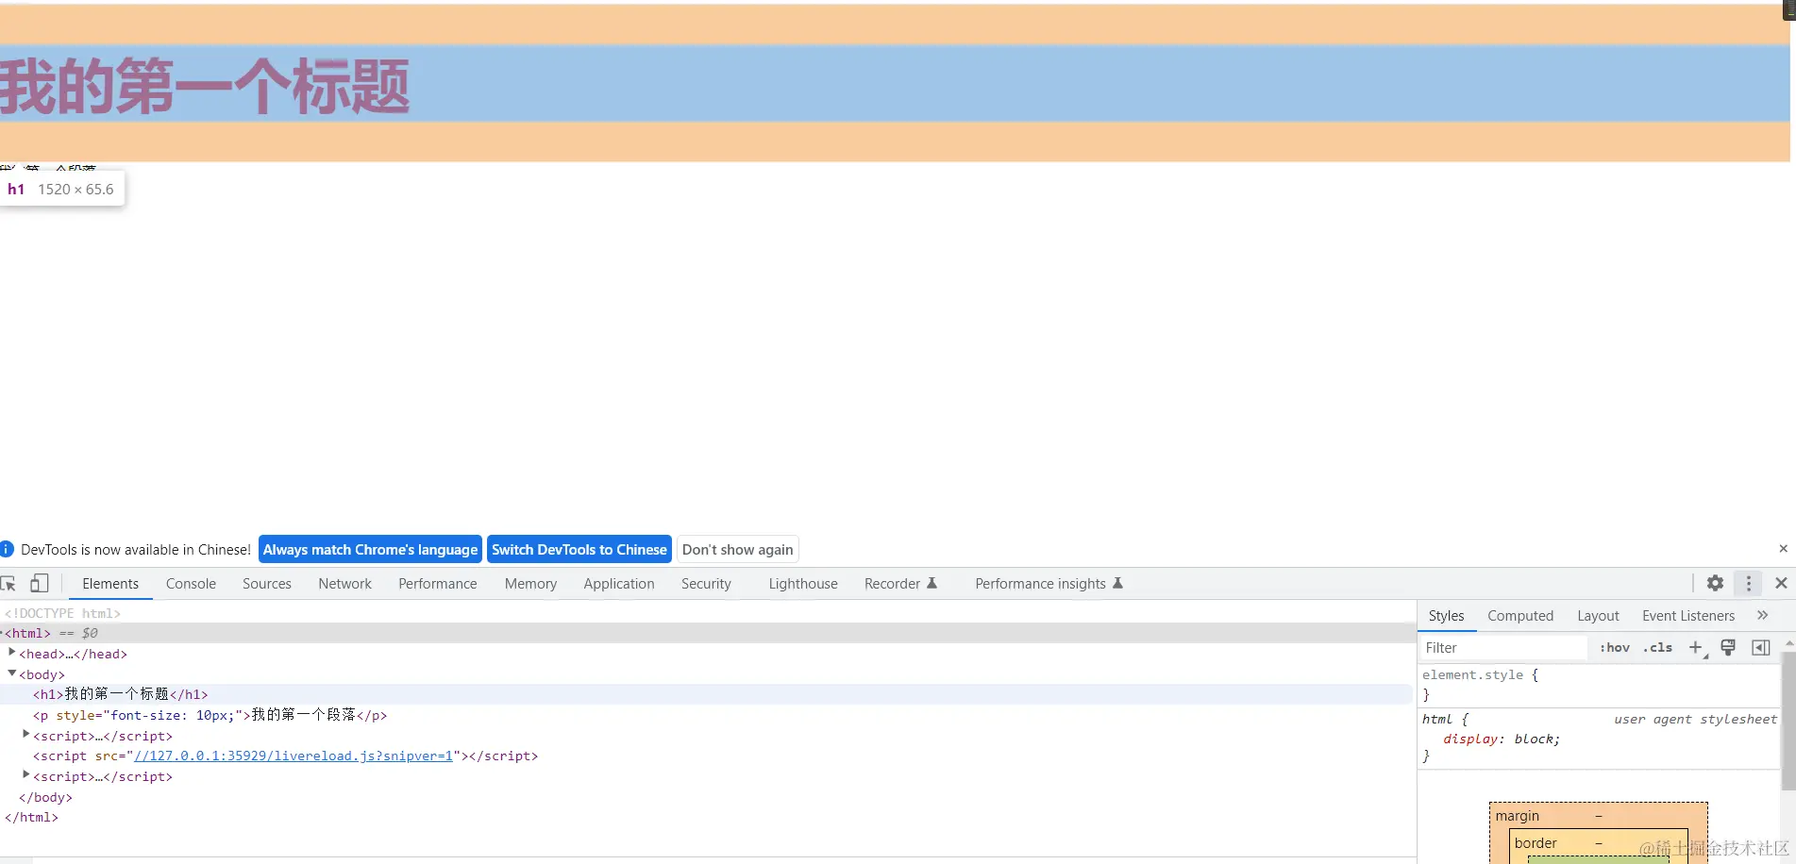Screen dimensions: 1796x864
Task: Click Always match Chrome's language button
Action: (x=370, y=549)
